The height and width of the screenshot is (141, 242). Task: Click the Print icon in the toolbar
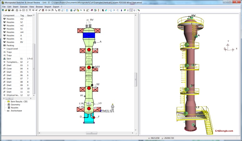click(x=12, y=10)
